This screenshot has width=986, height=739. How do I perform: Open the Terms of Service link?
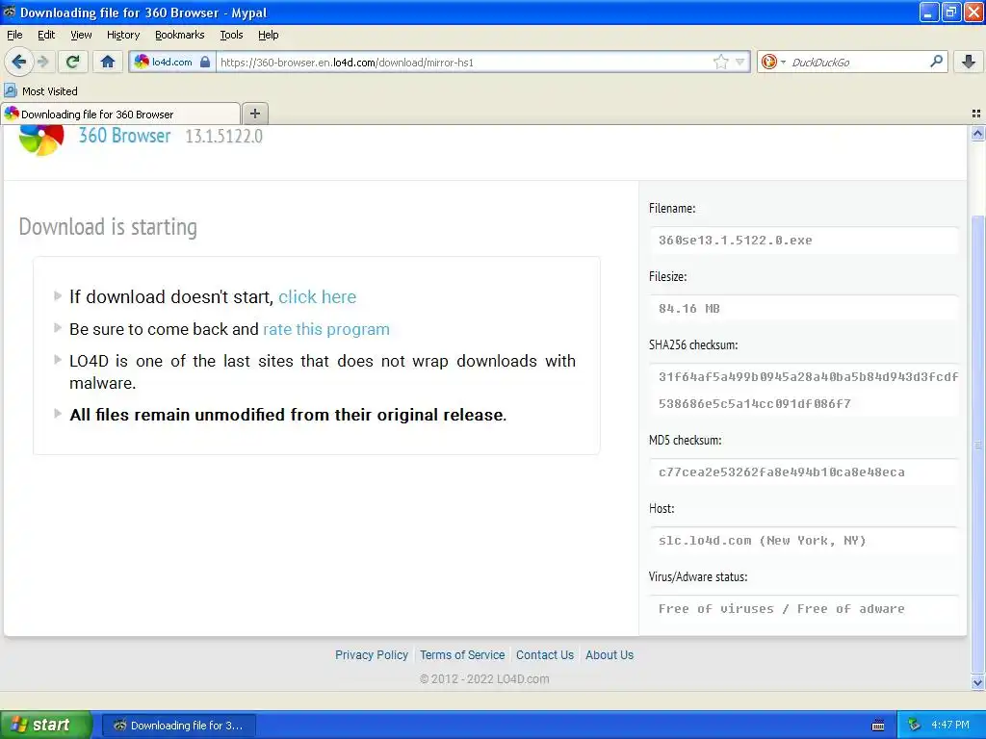[462, 654]
